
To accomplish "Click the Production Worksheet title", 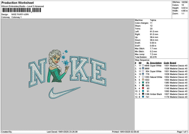I will 18,3.
